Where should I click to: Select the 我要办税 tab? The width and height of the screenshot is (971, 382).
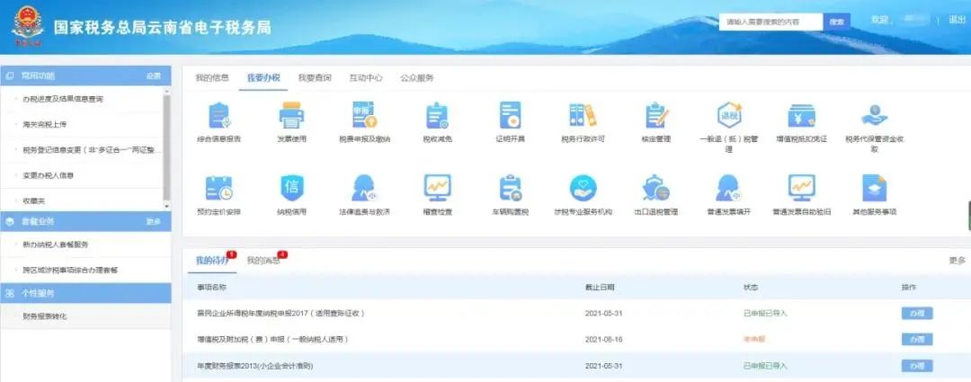click(263, 78)
